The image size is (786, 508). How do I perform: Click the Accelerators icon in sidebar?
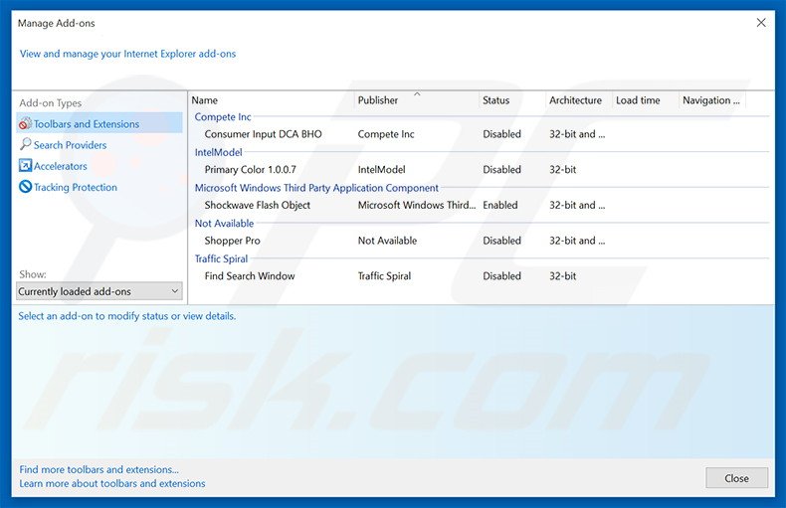click(x=26, y=166)
